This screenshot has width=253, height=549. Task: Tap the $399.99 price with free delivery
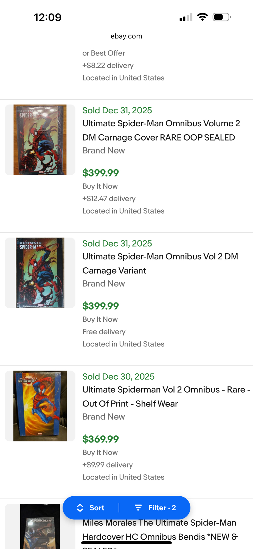click(x=101, y=306)
